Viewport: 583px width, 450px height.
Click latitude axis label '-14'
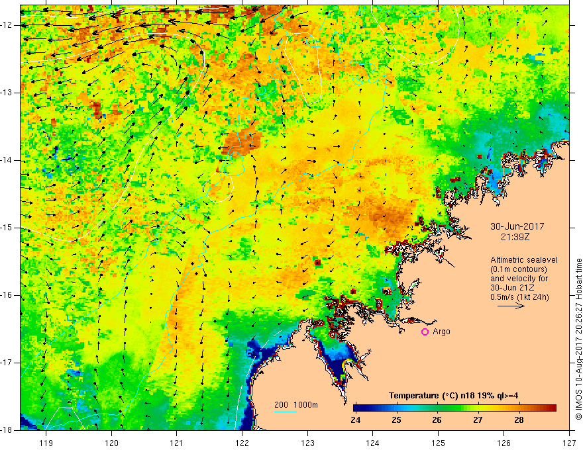tap(7, 160)
